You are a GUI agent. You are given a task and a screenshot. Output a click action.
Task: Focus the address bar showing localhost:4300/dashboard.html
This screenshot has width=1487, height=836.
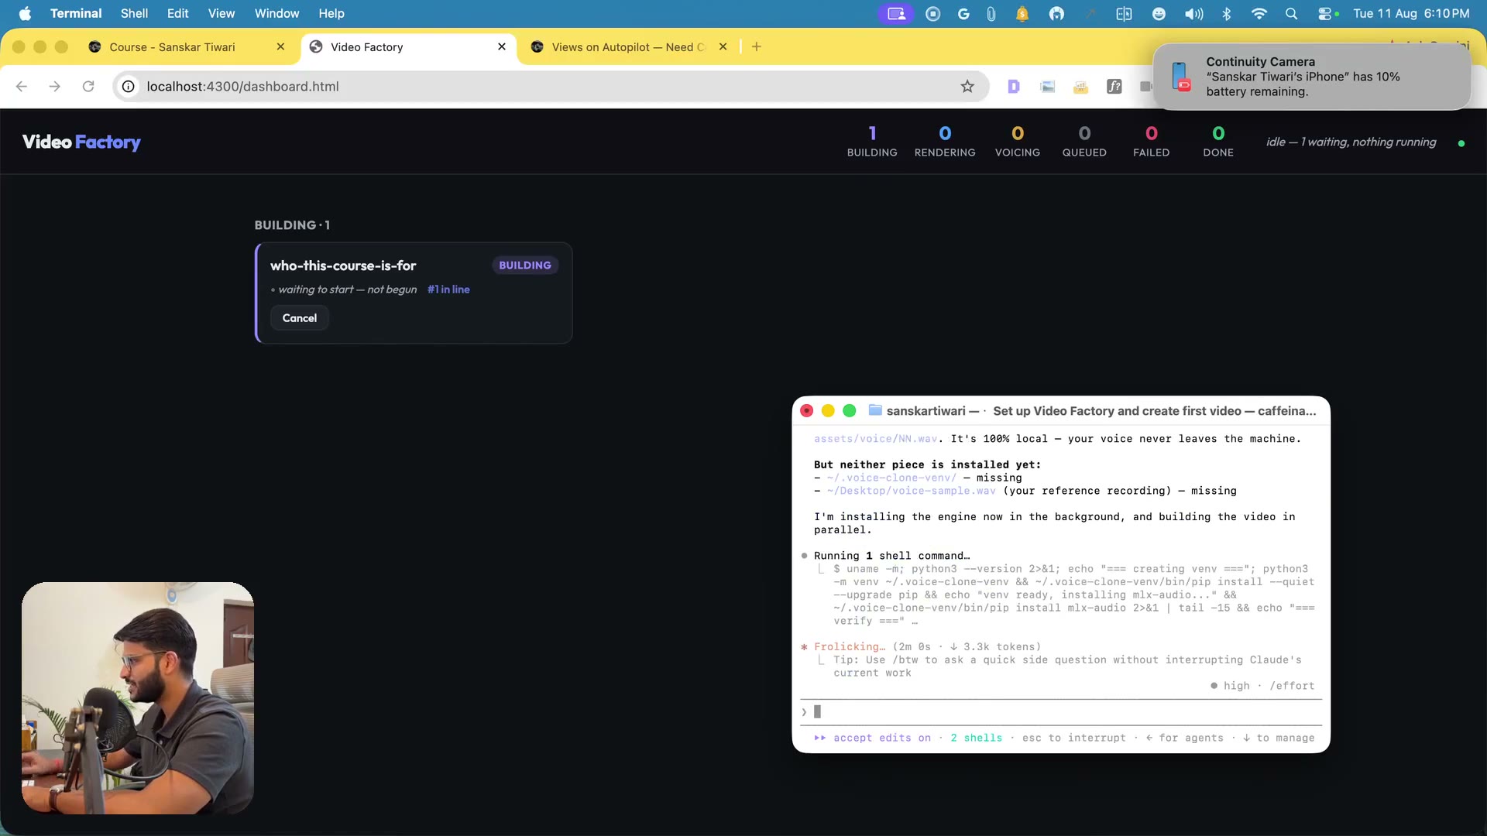click(x=550, y=87)
